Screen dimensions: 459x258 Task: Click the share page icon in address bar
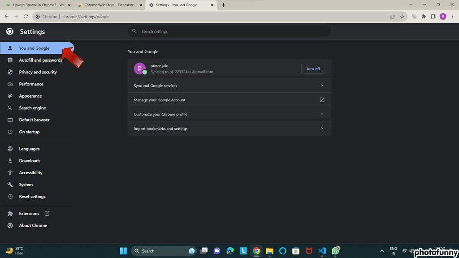click(x=393, y=17)
